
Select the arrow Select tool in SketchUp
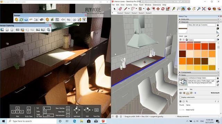click(114, 9)
